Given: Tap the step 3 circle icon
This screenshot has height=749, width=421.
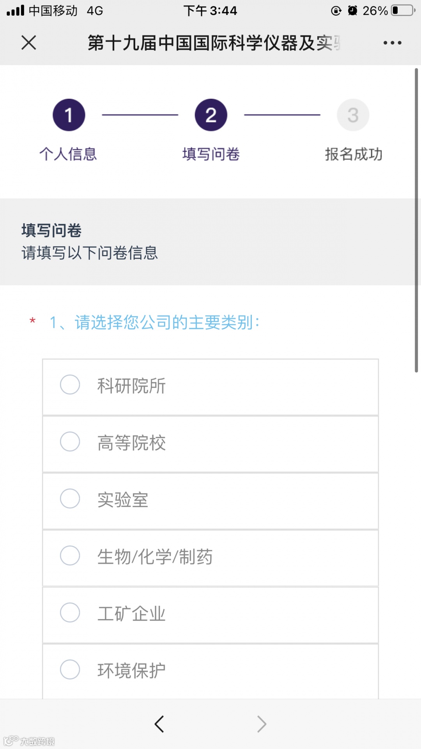Looking at the screenshot, I should click(353, 115).
